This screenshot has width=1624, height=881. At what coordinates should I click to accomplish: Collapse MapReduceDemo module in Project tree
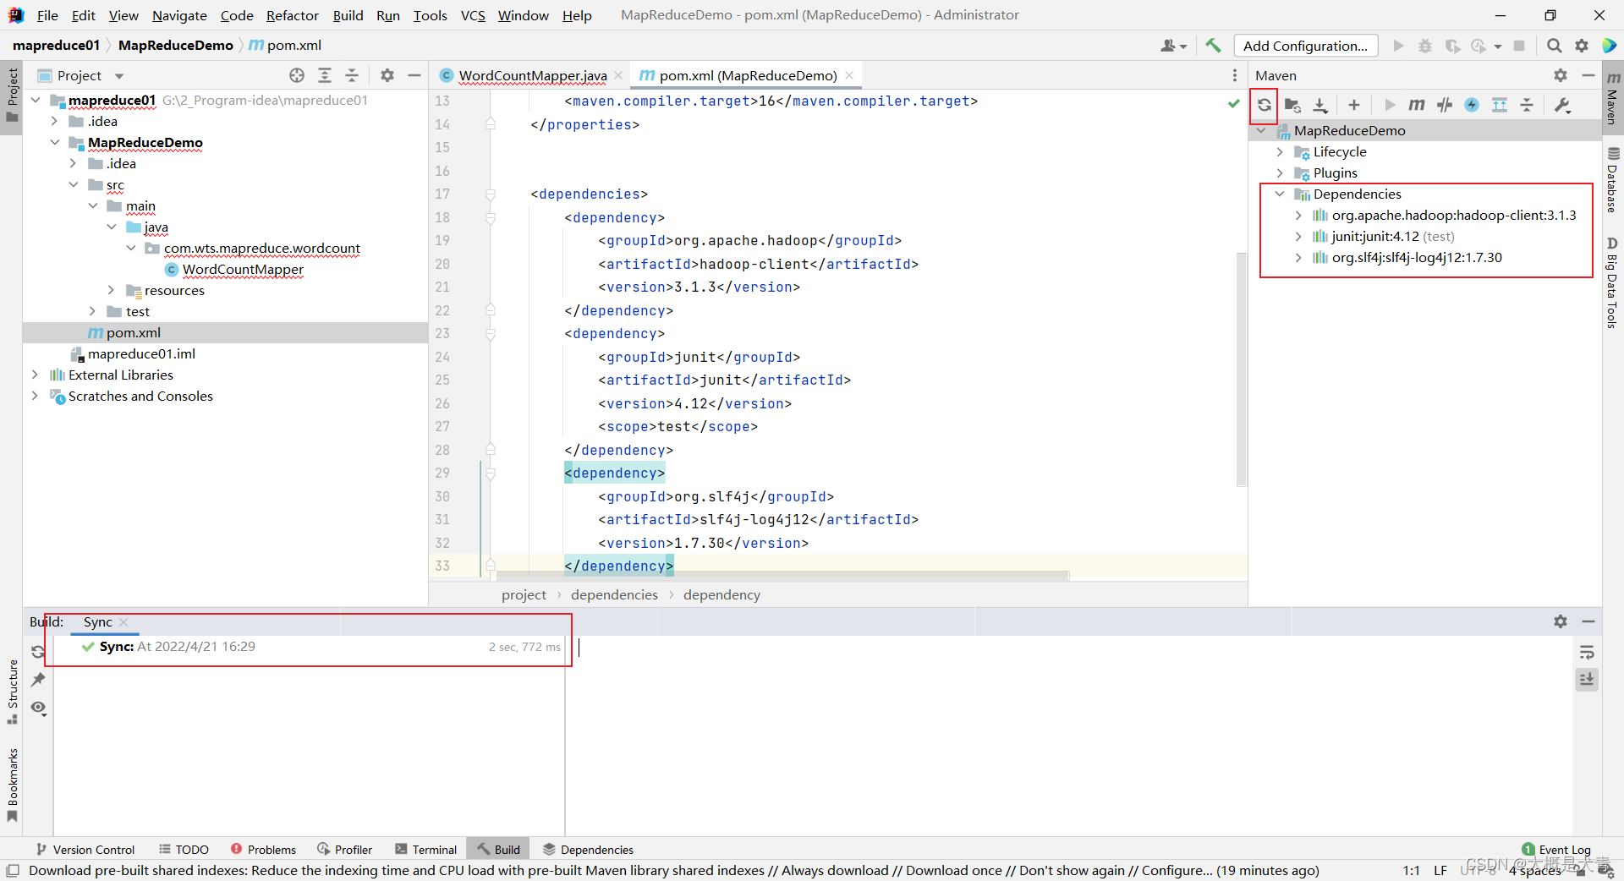55,142
